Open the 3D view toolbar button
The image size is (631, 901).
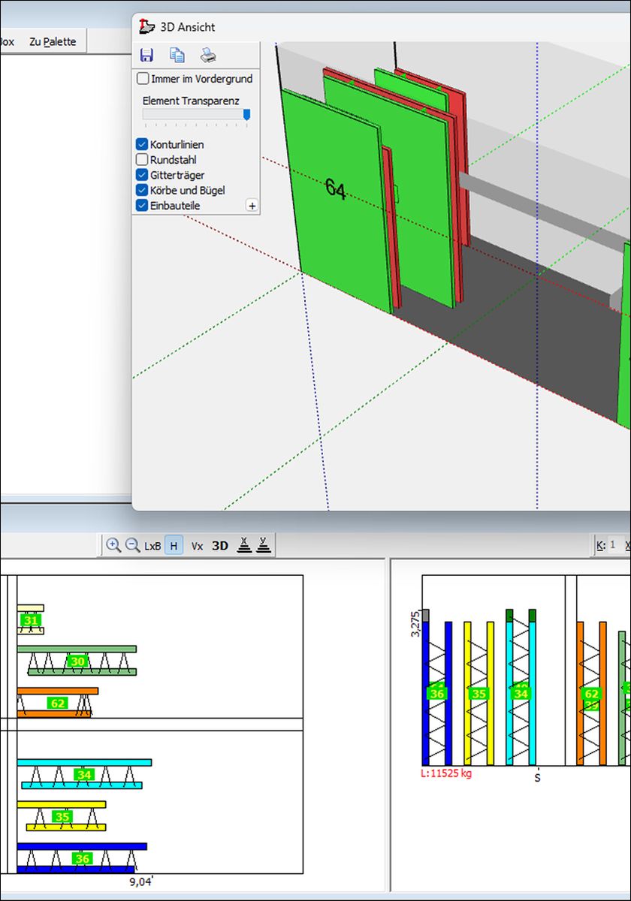(x=220, y=546)
